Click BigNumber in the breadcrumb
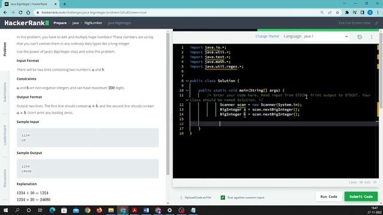This screenshot has width=383, height=215. [93, 23]
